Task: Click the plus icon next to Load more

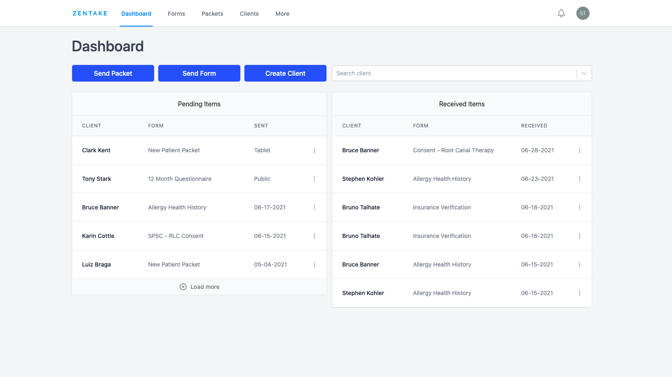Action: (183, 286)
